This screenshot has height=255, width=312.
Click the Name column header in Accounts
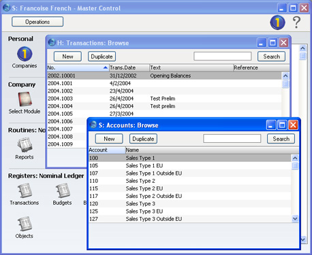(212, 150)
